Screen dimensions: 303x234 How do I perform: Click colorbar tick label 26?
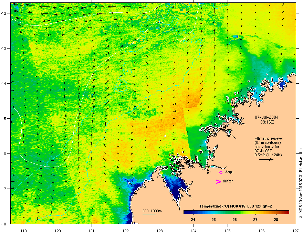pyautogui.click(x=234, y=220)
